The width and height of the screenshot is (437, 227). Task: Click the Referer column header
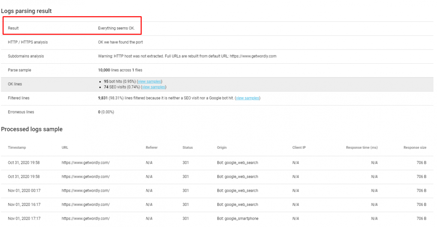[151, 148]
